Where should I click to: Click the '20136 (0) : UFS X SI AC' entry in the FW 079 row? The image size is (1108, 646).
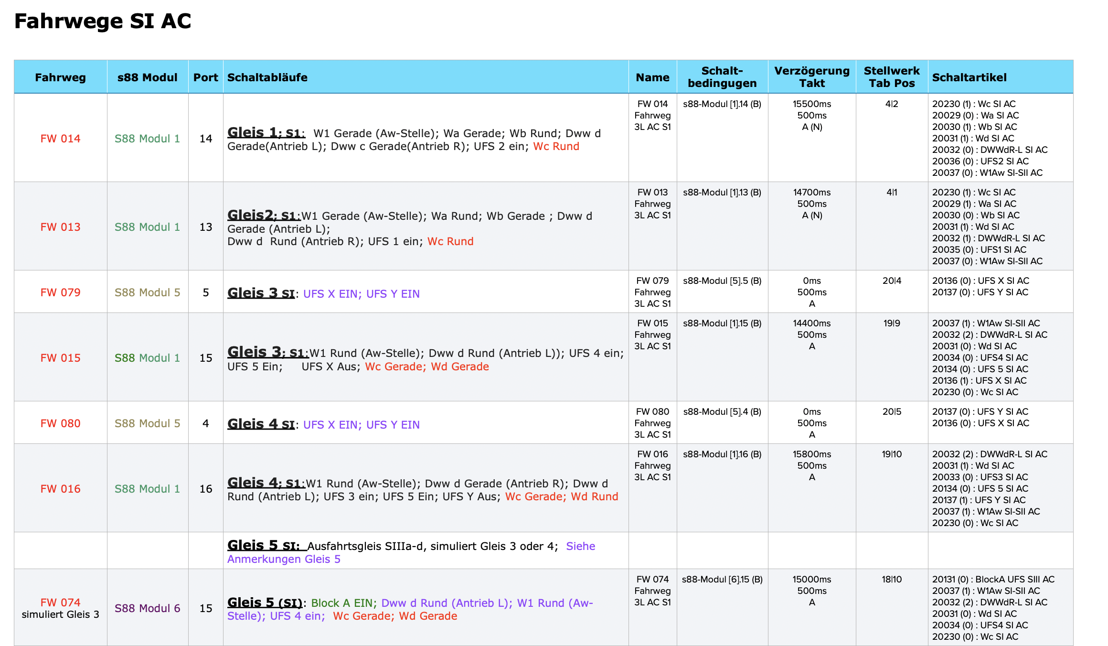pyautogui.click(x=980, y=281)
